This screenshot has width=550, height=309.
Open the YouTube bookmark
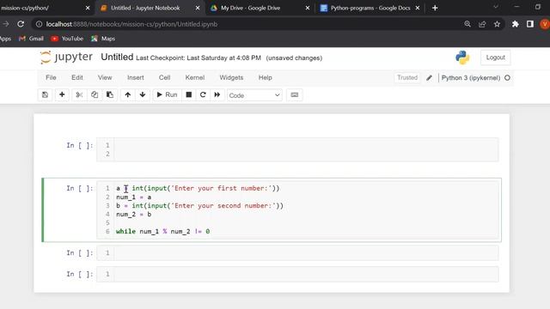tap(67, 39)
